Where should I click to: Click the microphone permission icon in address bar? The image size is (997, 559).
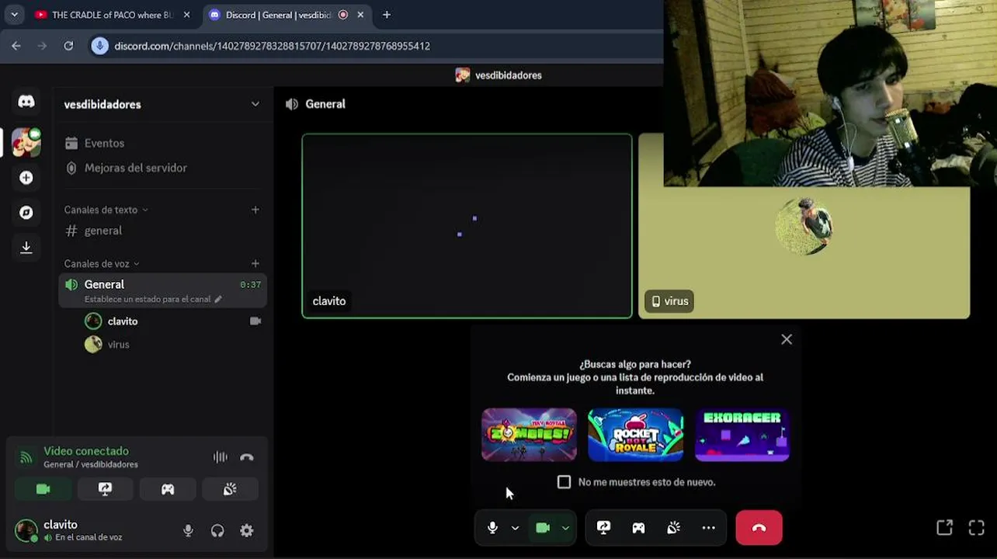[x=99, y=46]
